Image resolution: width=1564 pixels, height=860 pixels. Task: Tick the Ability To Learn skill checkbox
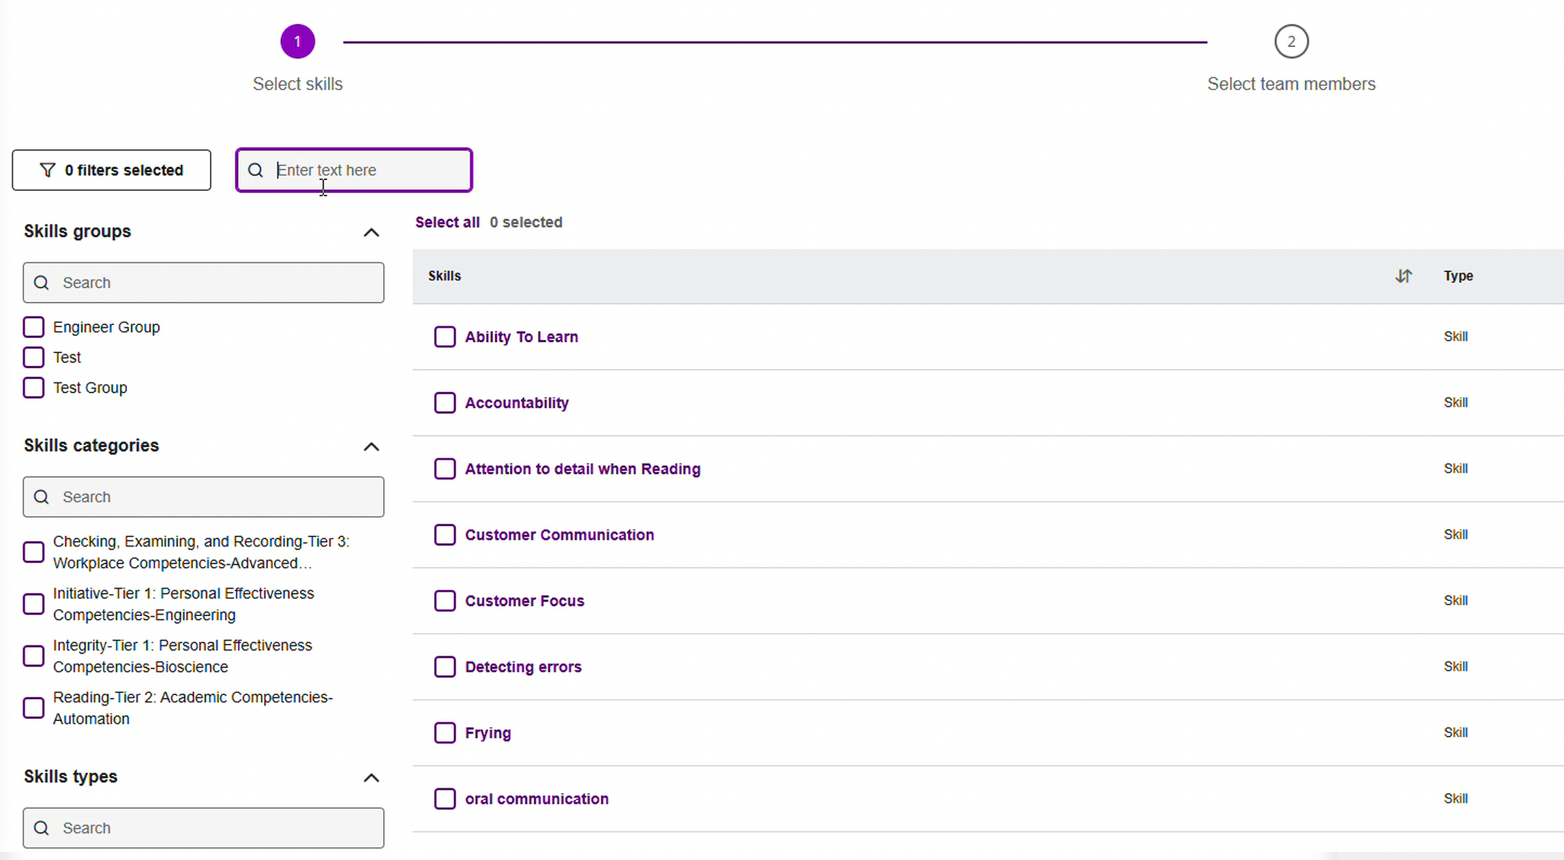point(445,337)
